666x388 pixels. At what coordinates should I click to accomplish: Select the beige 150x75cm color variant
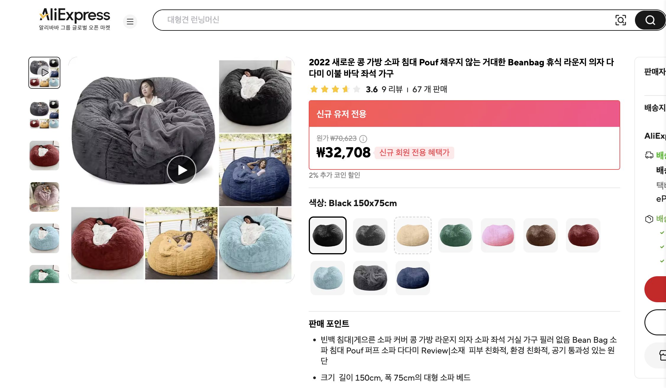click(x=413, y=235)
